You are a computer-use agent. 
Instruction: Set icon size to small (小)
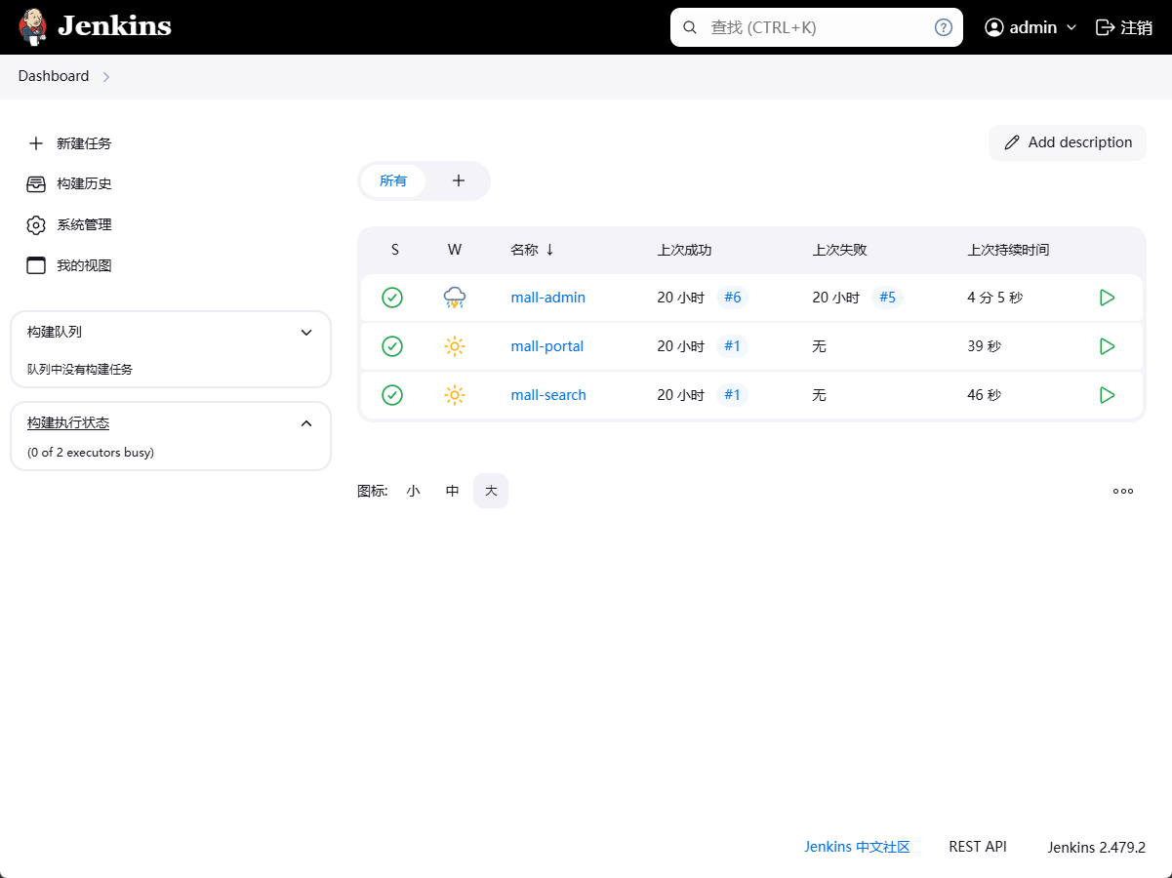pyautogui.click(x=413, y=491)
